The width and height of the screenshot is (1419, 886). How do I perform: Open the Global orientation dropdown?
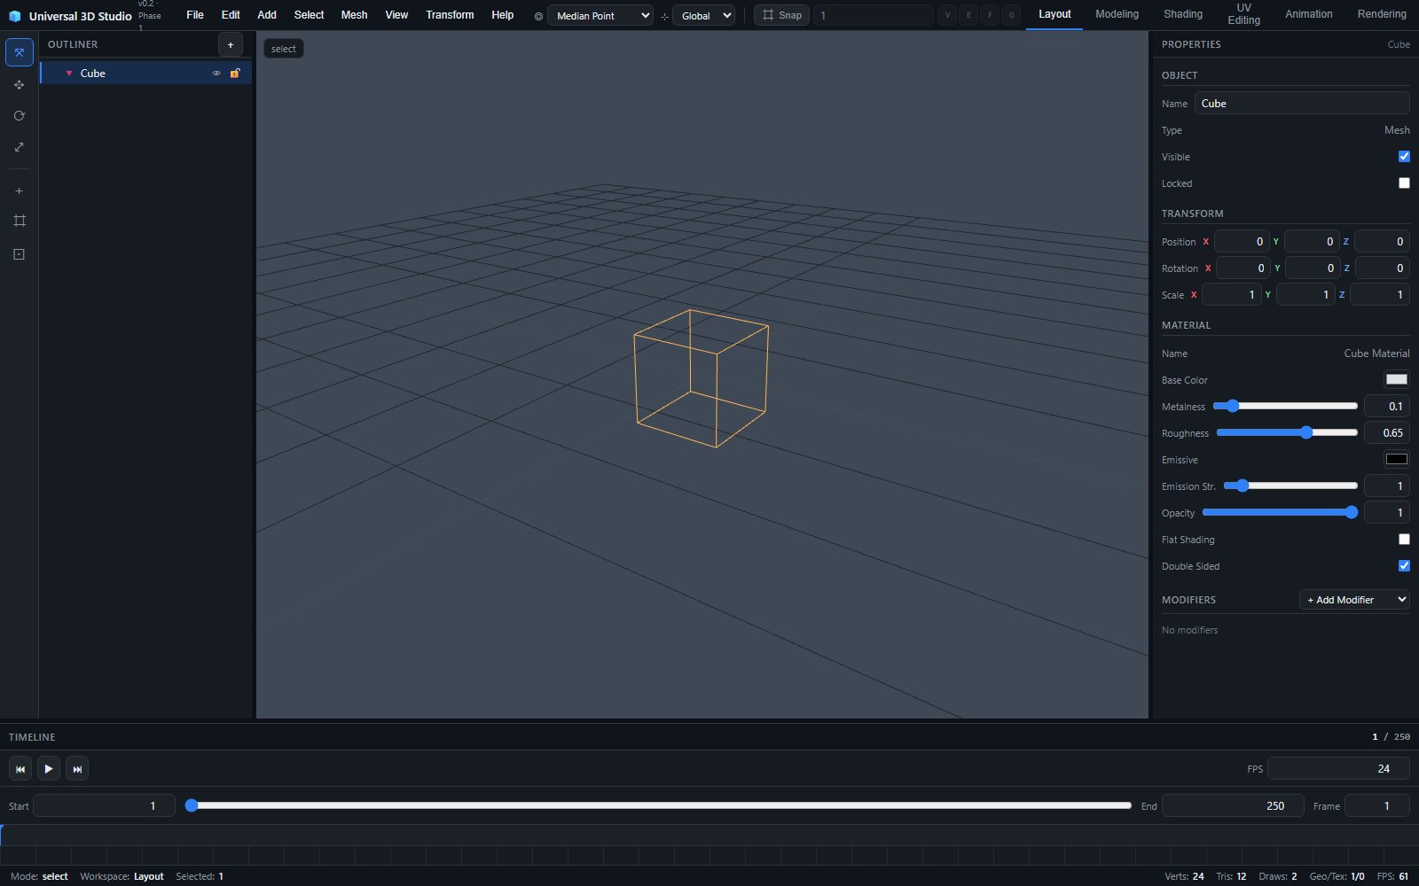(704, 15)
